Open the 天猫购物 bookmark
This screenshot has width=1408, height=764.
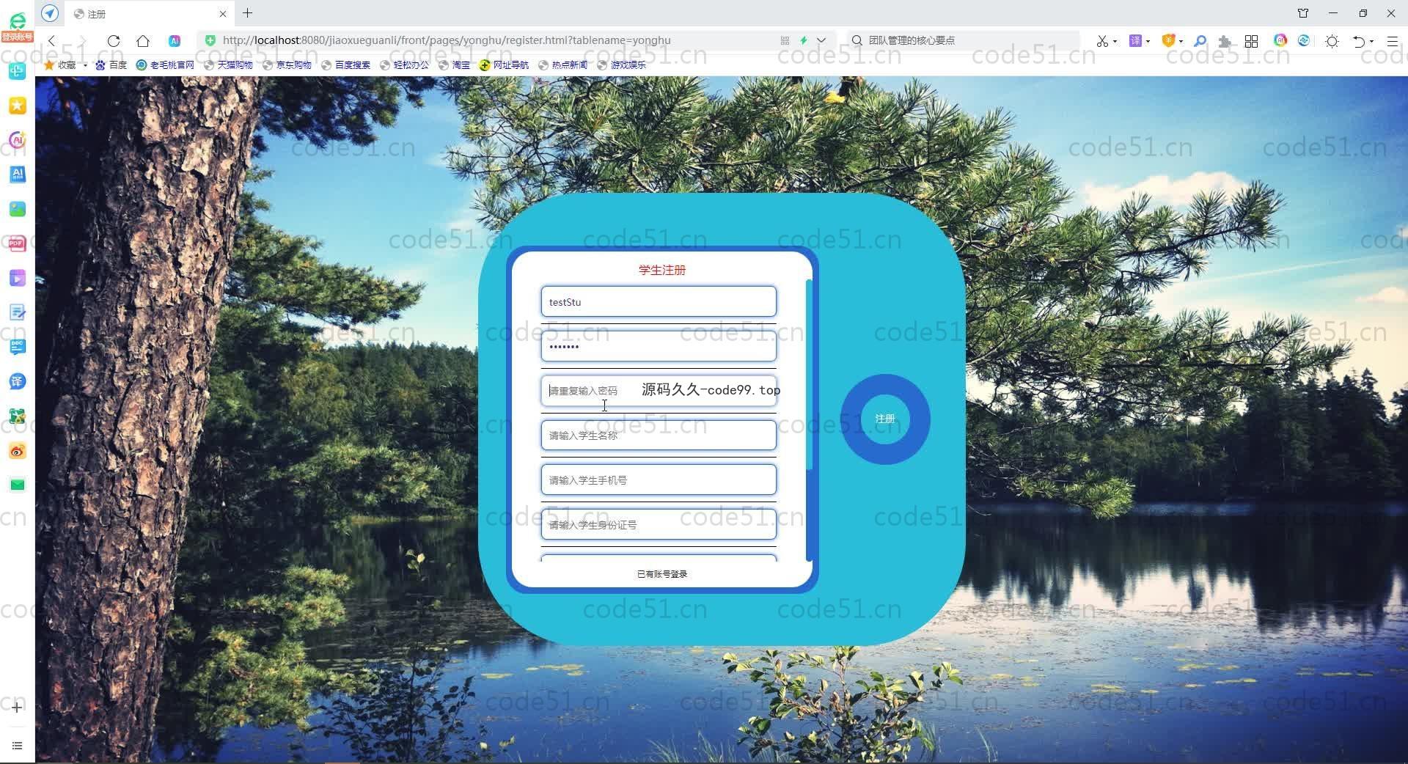click(228, 65)
